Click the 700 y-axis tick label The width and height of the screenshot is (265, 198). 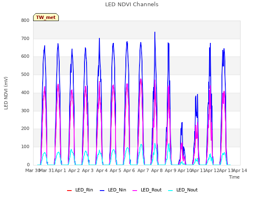click(25, 39)
